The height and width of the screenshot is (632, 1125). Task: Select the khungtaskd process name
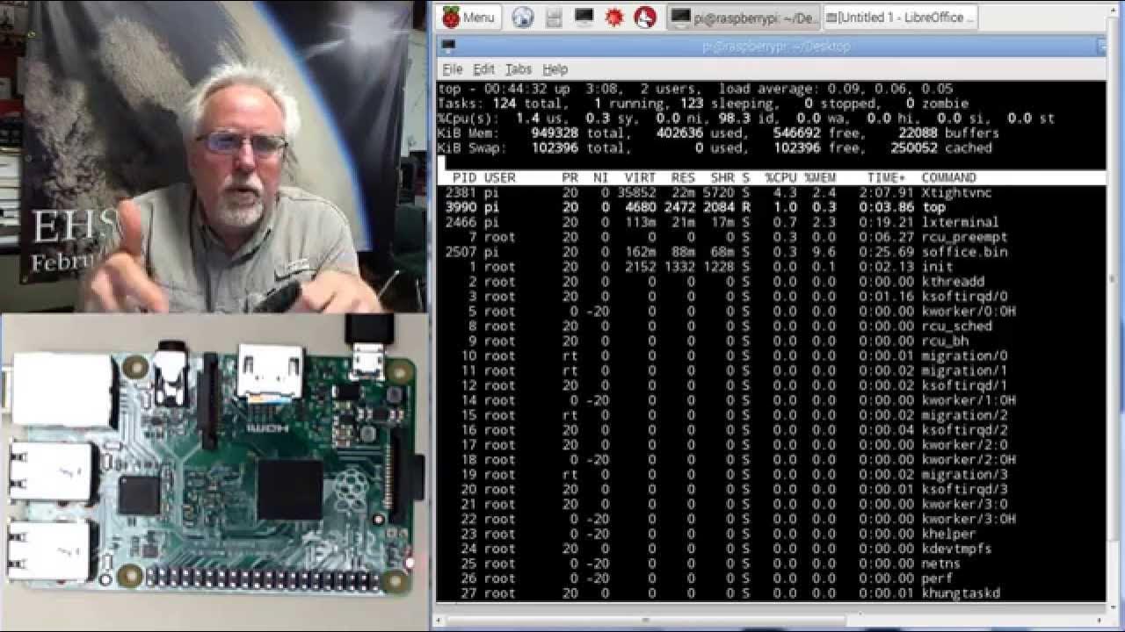961,593
